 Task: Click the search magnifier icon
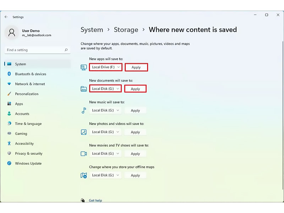click(66, 50)
